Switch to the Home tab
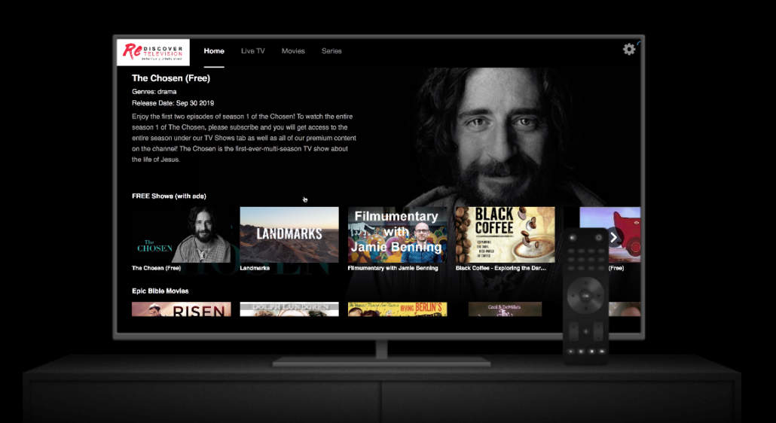776x423 pixels. pos(214,51)
